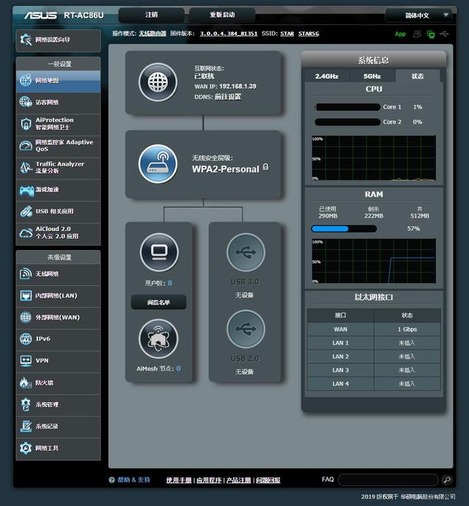Screen dimensions: 469x506
Task: Click the Help & Support link
Action: click(134, 480)
